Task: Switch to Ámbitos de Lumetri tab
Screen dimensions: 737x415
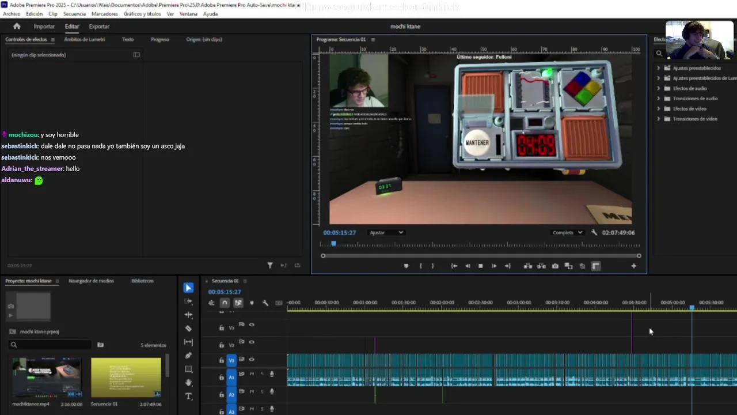Action: (85, 39)
